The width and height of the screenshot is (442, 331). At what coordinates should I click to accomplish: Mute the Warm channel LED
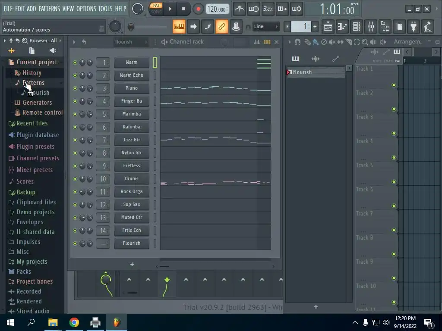(75, 62)
